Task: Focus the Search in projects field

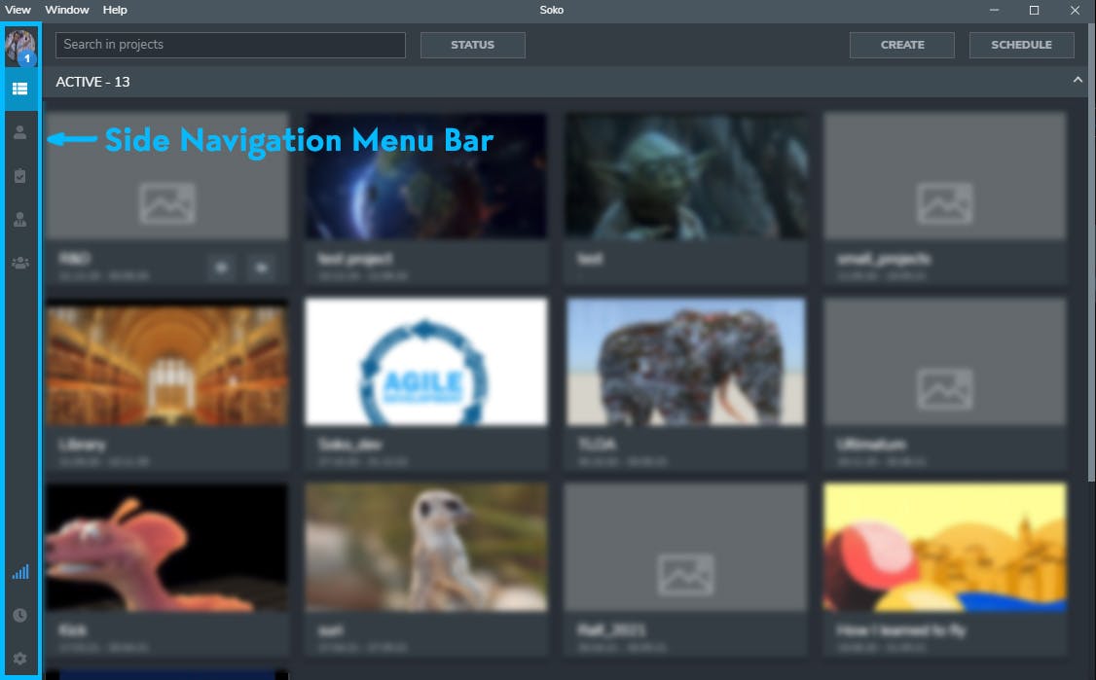Action: tap(231, 45)
